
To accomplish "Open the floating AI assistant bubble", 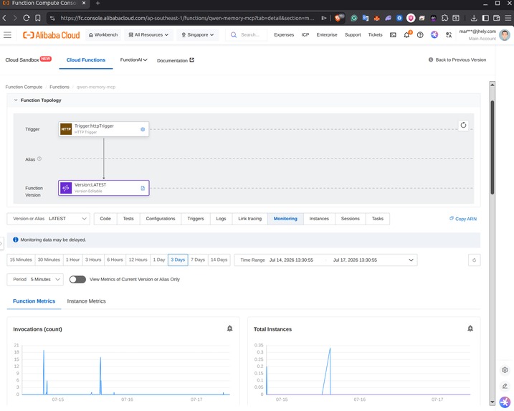I will coord(505,402).
